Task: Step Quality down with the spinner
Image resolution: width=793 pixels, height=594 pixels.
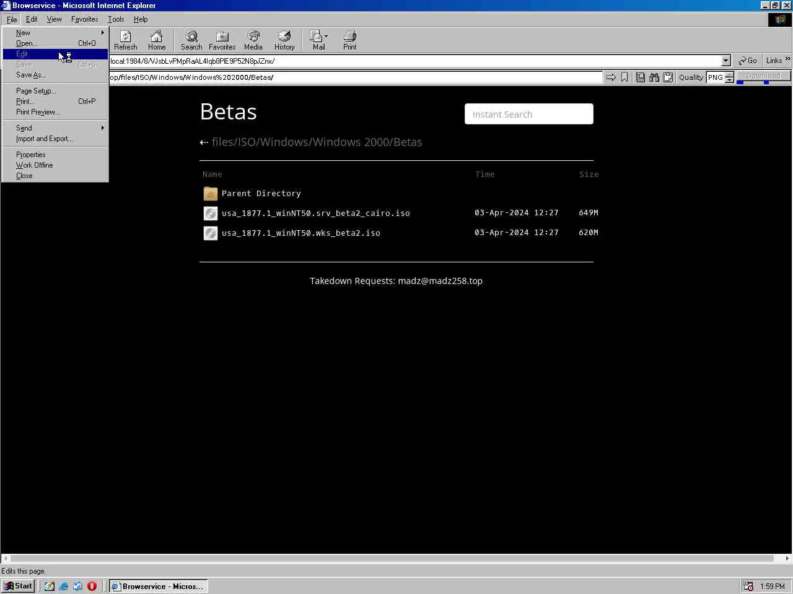Action: tap(729, 80)
